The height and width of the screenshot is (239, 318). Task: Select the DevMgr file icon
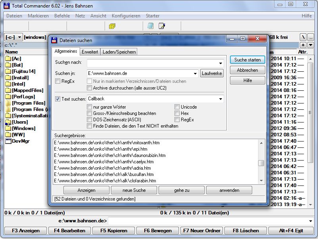point(8,141)
